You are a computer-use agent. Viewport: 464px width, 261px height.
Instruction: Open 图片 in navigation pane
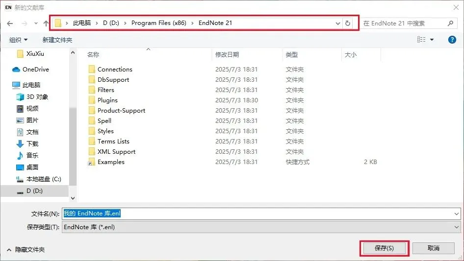(x=32, y=120)
